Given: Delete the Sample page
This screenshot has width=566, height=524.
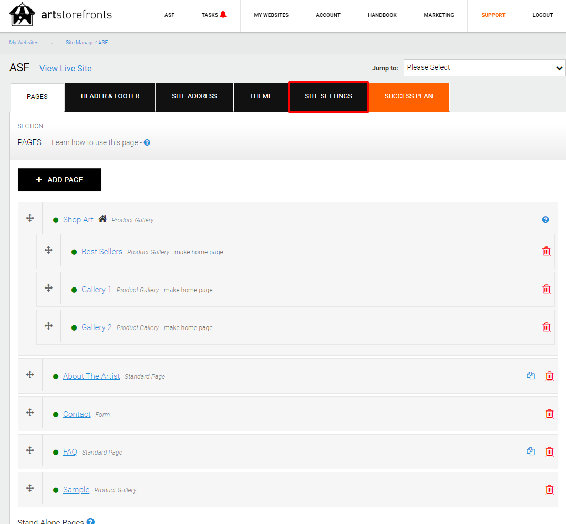Looking at the screenshot, I should click(549, 489).
